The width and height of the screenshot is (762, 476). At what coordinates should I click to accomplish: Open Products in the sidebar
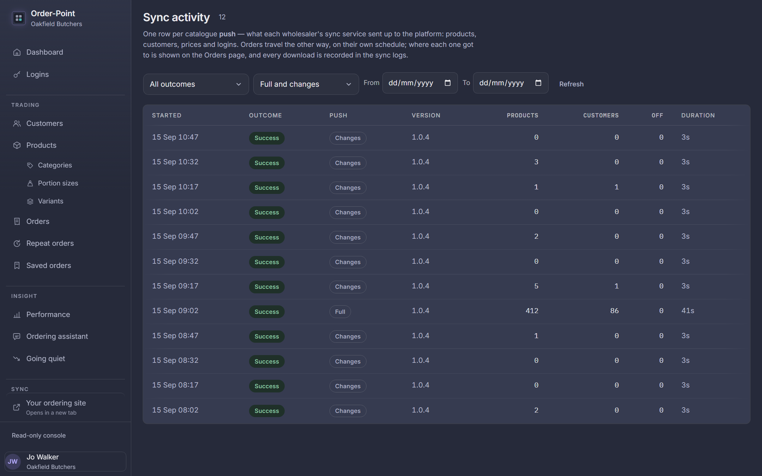tap(66, 145)
